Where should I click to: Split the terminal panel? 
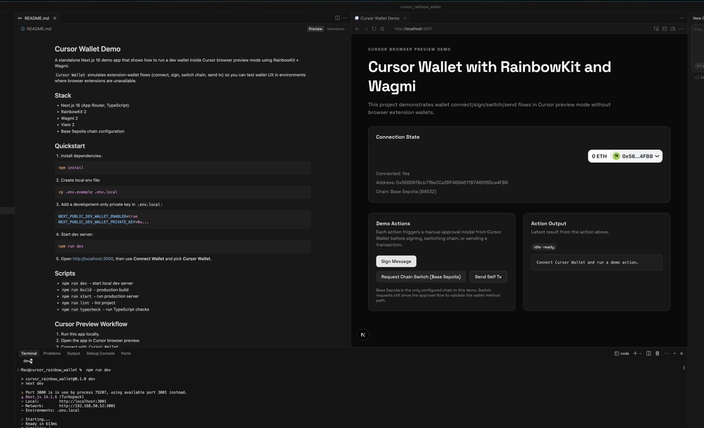(649, 353)
